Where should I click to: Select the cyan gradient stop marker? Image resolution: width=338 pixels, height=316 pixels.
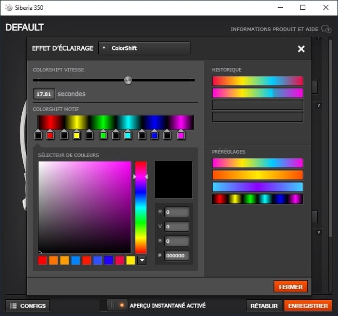tap(127, 134)
